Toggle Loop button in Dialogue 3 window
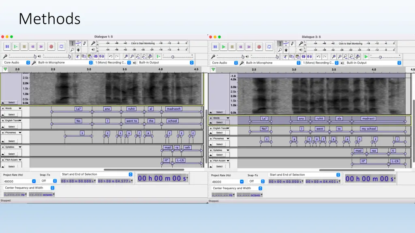Screen dimensions: 415x233 269,47
